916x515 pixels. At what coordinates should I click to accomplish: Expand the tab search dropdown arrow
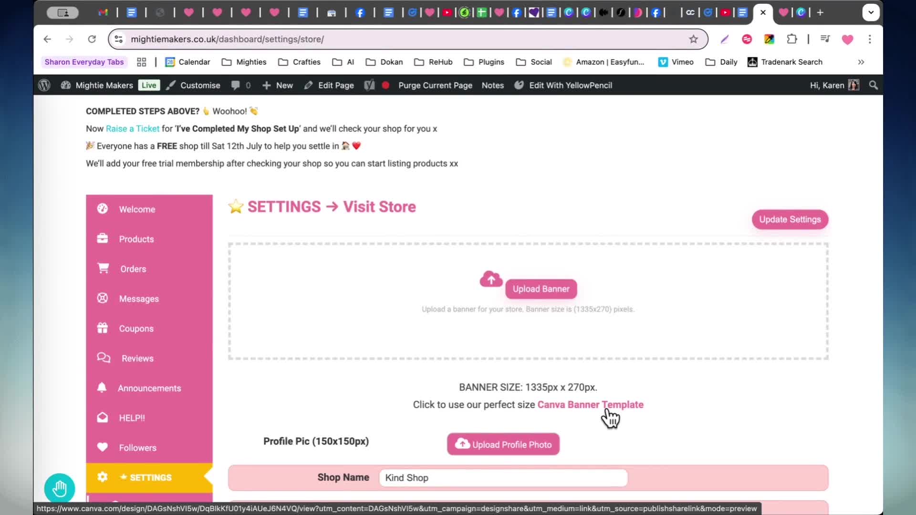pos(871,12)
